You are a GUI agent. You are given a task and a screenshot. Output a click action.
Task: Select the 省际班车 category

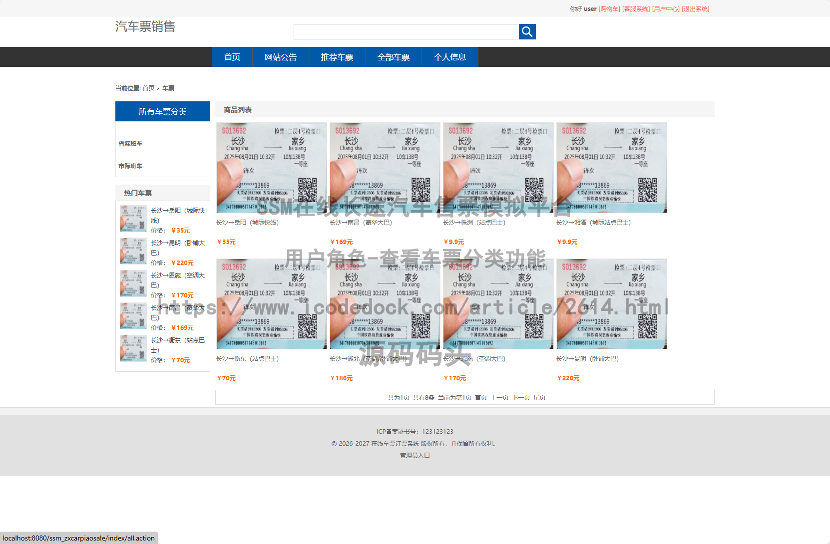click(x=130, y=144)
